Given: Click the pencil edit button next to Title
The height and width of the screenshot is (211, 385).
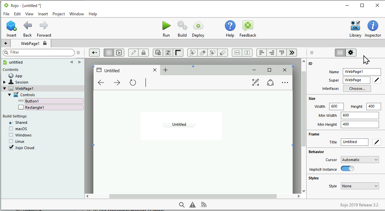Looking at the screenshot, I should tap(377, 142).
